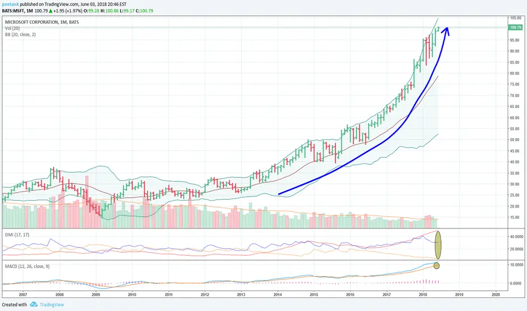Click the 25.00 price axis label
527x311 pixels.
[515, 195]
